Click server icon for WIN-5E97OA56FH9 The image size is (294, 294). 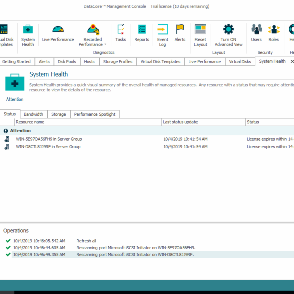click(x=7, y=139)
